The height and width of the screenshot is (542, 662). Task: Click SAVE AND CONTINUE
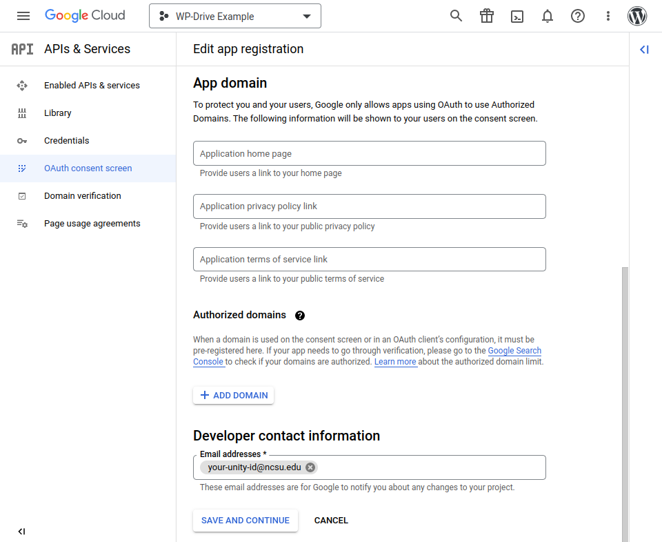pyautogui.click(x=245, y=520)
